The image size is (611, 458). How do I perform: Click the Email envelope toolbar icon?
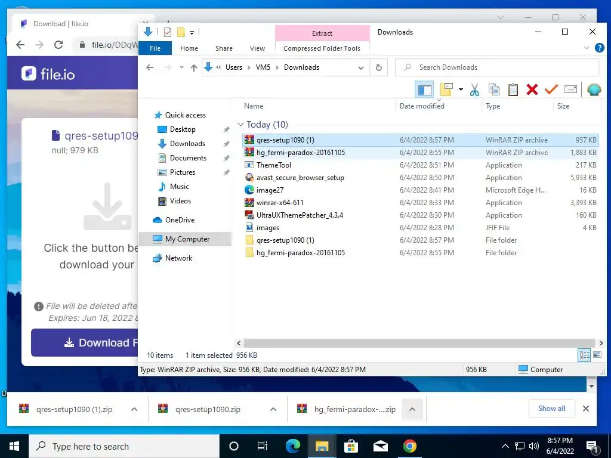pyautogui.click(x=570, y=89)
